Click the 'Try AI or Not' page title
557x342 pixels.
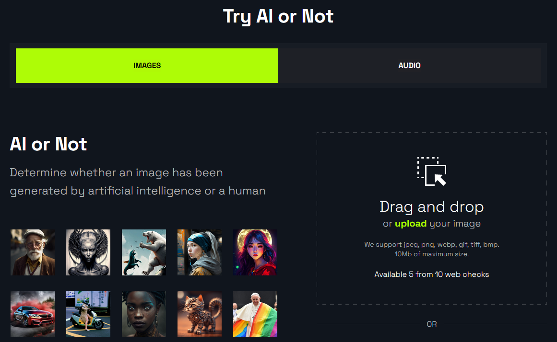click(278, 17)
